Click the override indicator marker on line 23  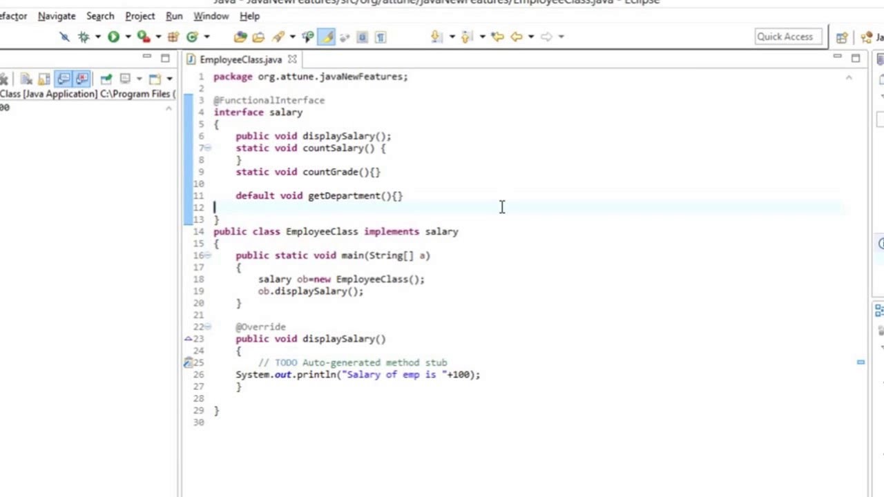[x=188, y=338]
